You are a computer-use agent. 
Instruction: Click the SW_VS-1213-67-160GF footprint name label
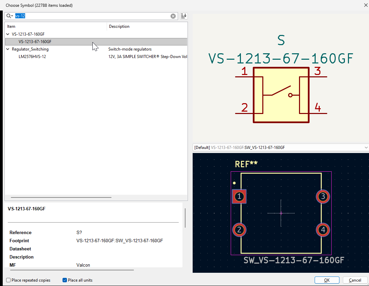click(294, 260)
